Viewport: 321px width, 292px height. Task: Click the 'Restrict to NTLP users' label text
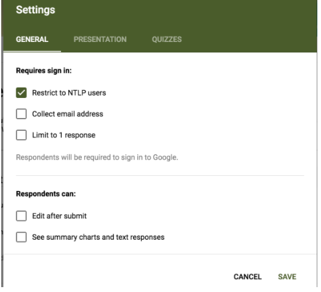(x=69, y=93)
